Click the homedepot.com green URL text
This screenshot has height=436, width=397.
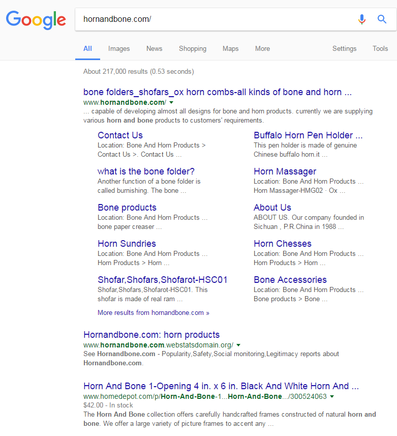click(205, 396)
